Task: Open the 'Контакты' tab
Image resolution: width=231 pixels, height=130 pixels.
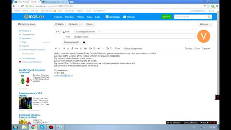Action: click(x=70, y=17)
